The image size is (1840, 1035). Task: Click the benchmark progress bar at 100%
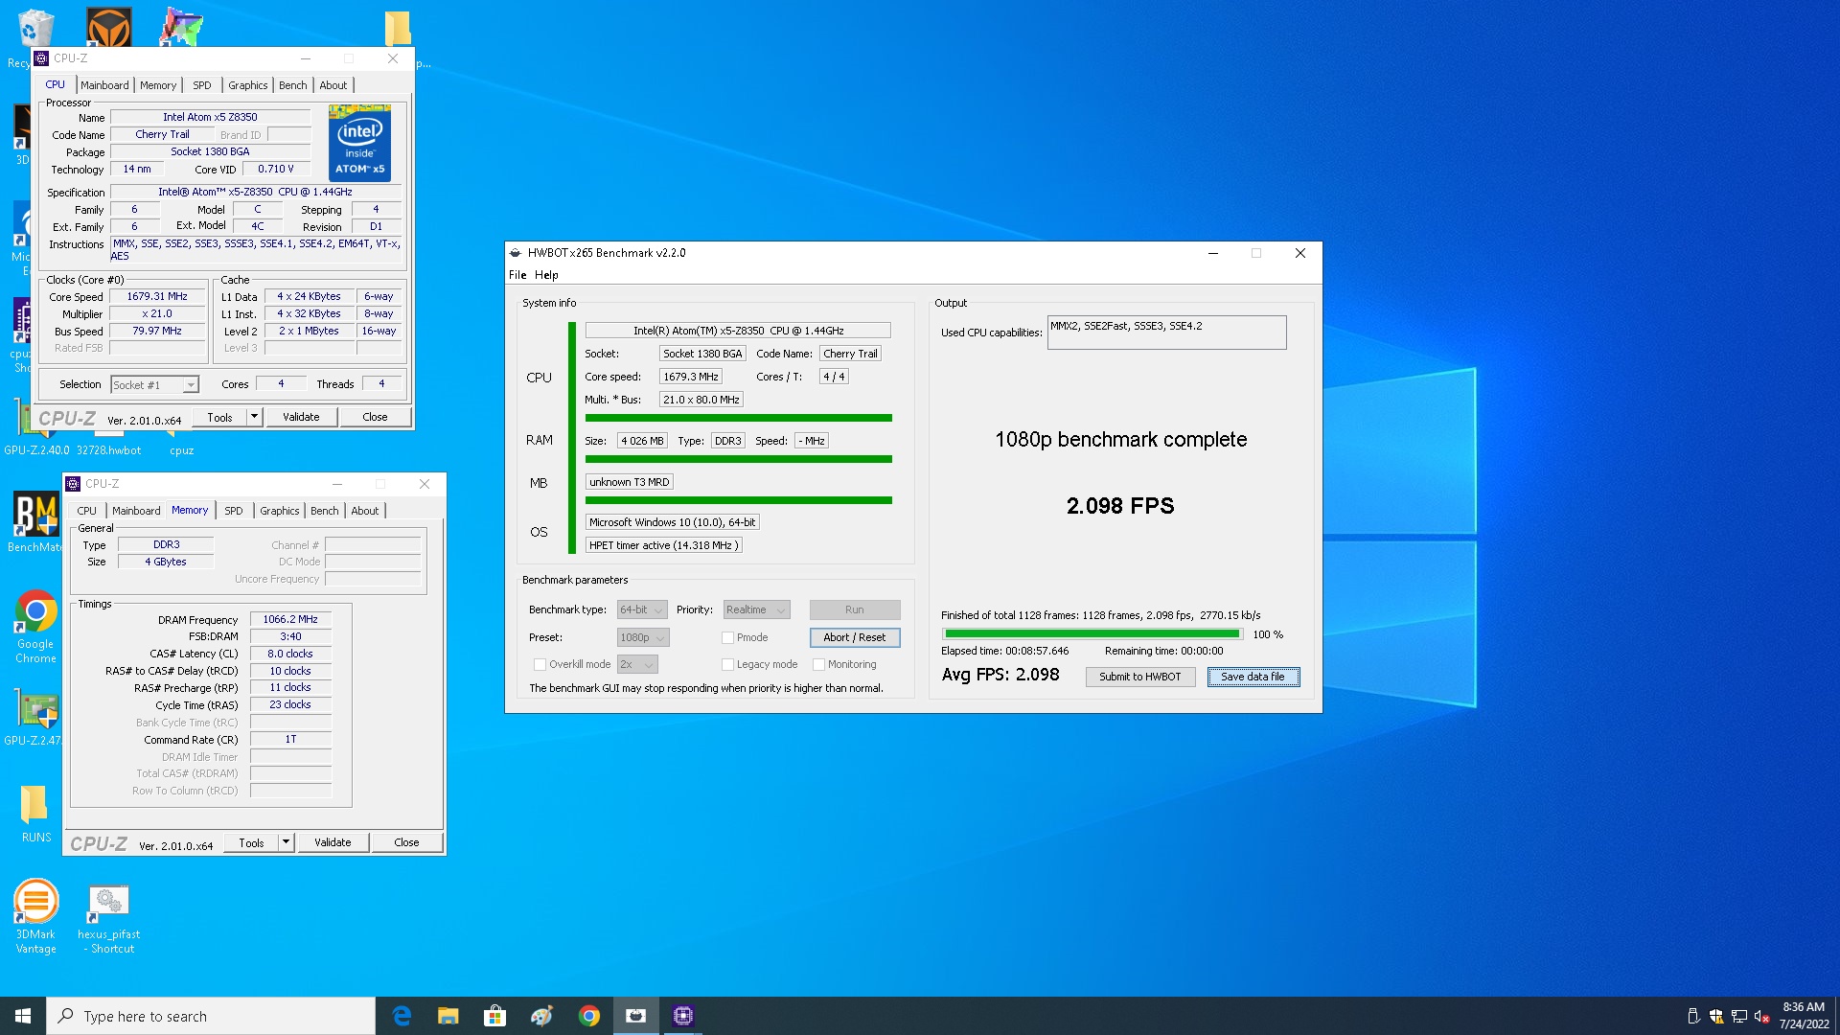pyautogui.click(x=1092, y=634)
